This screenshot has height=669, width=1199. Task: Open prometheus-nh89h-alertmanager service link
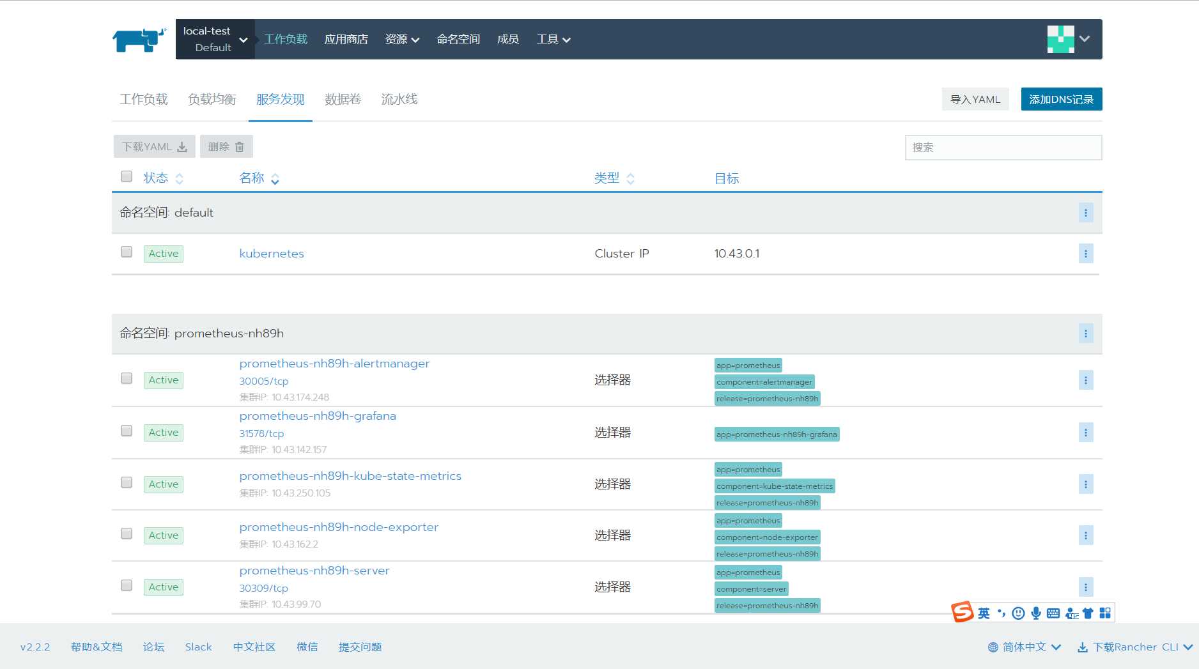334,364
